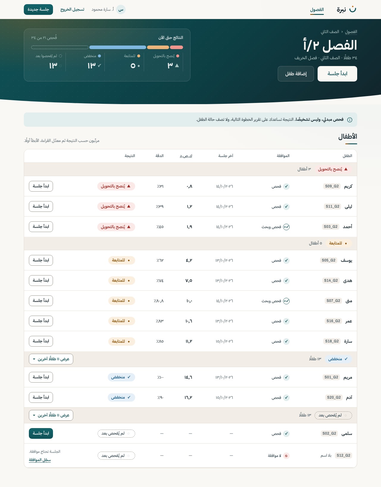This screenshot has height=487, width=381.
Task: Click the consent check icon in كريم's row
Action: (x=286, y=187)
